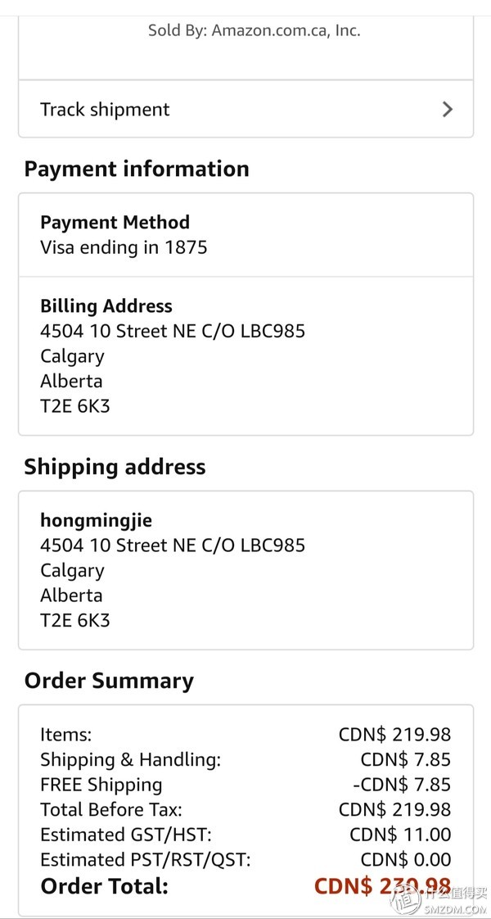The width and height of the screenshot is (491, 919).
Task: Tap the Items amount CDN$ 219.98
Action: (394, 735)
